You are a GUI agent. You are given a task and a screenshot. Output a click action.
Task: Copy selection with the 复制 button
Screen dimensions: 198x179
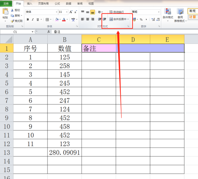tap(15, 15)
